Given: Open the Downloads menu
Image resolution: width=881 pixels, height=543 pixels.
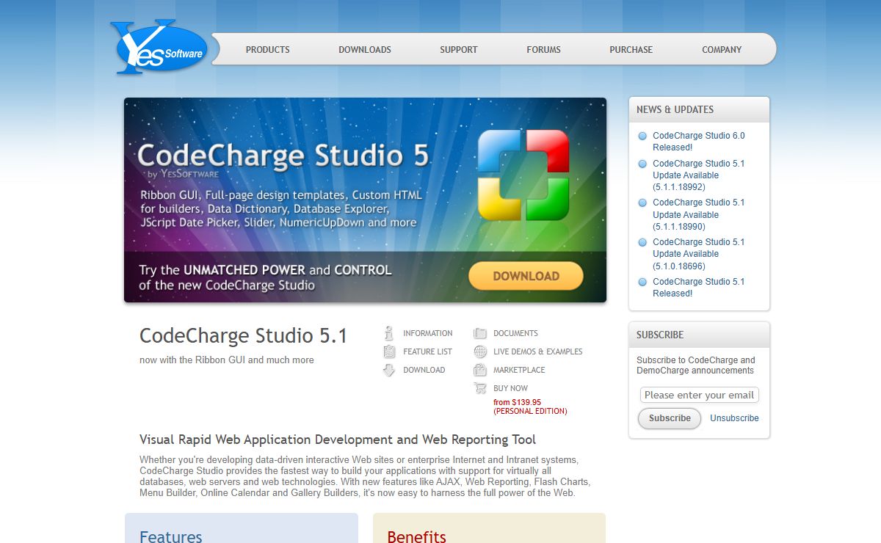Looking at the screenshot, I should coord(365,50).
